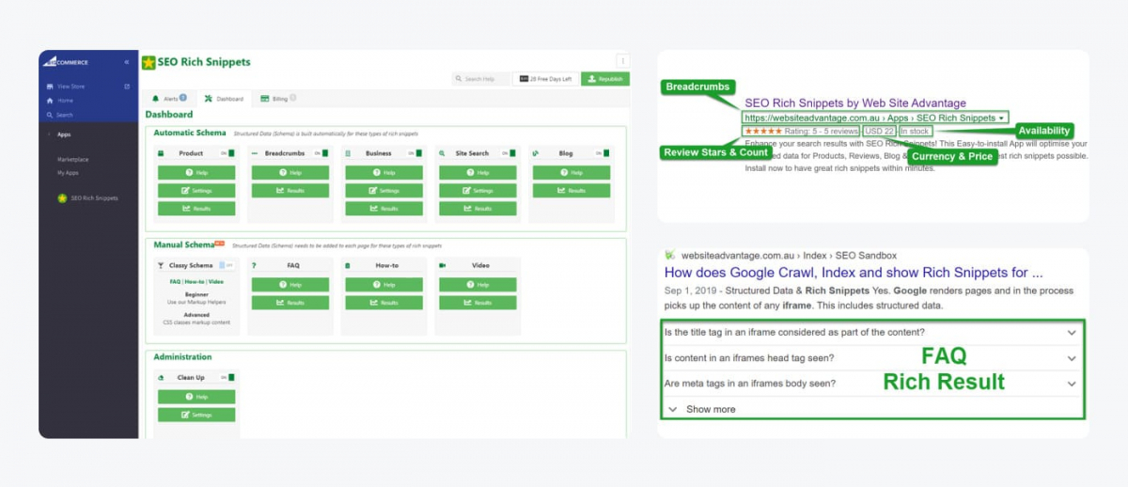Toggle the Blog schema switch
This screenshot has width=1128, height=487.
pos(603,153)
